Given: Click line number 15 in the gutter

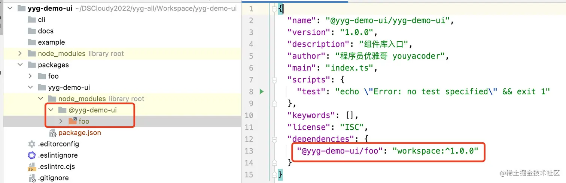Looking at the screenshot, I should pyautogui.click(x=249, y=174).
